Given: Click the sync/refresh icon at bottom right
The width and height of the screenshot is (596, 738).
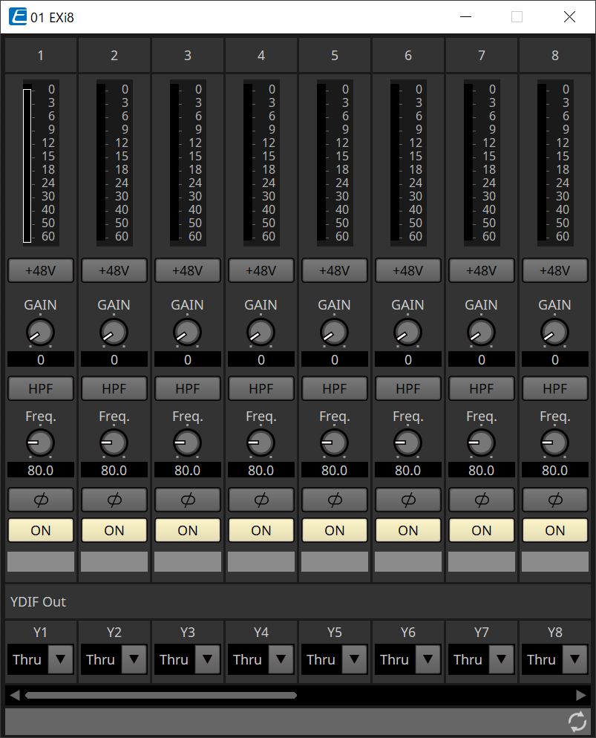Looking at the screenshot, I should (577, 721).
